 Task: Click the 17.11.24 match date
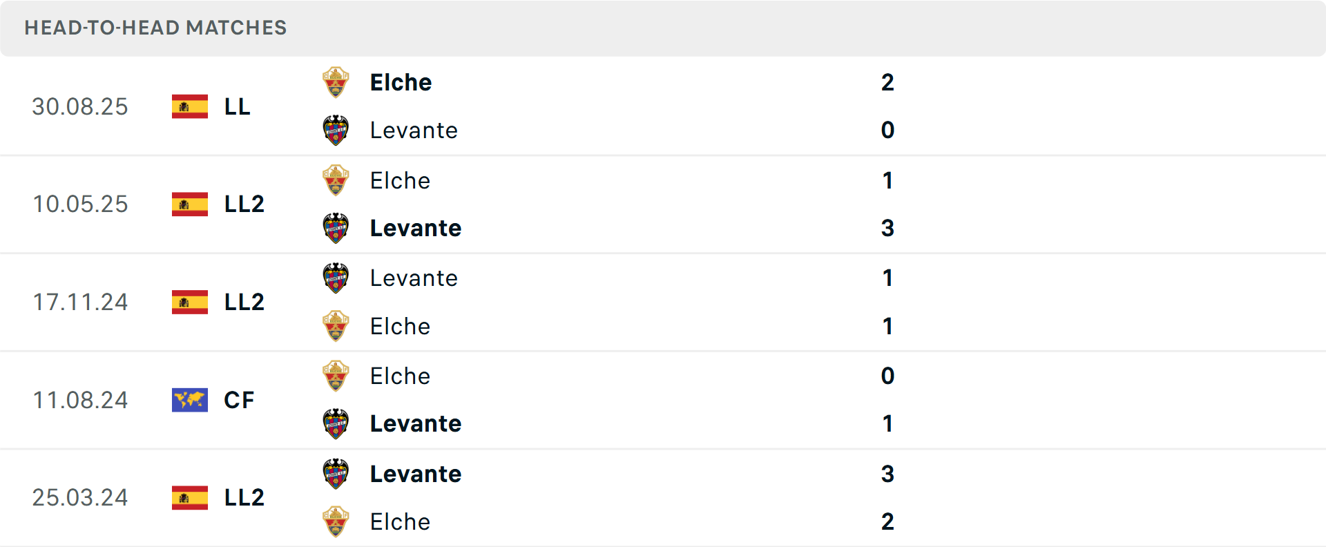(x=80, y=302)
